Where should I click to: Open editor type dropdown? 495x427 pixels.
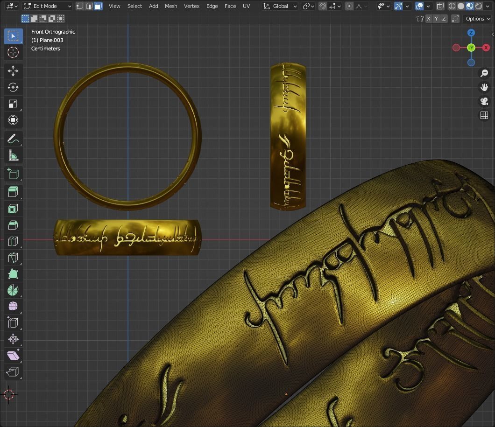[12, 6]
